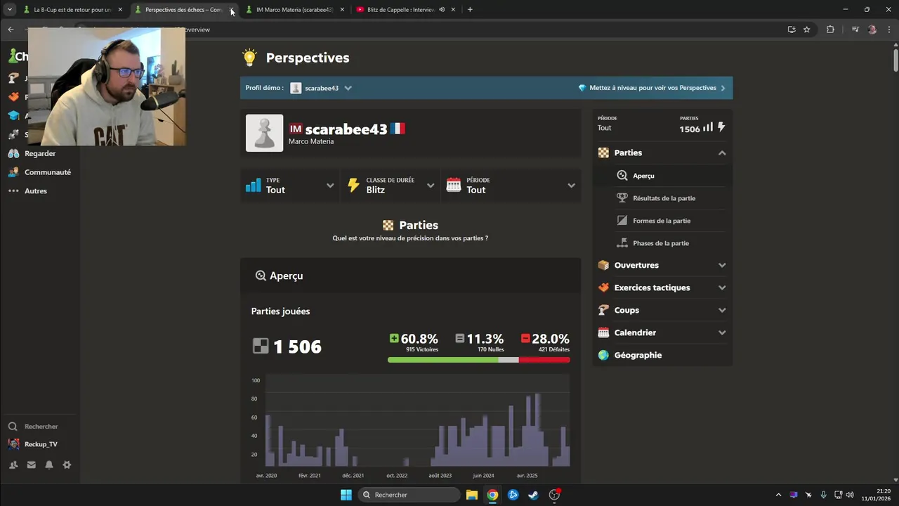
Task: Expand the Exercices tactiques section
Action: pyautogui.click(x=662, y=287)
